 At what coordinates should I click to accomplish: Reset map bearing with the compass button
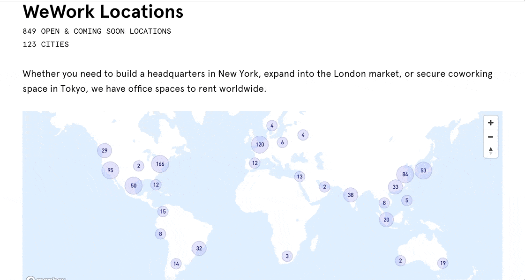pyautogui.click(x=490, y=151)
